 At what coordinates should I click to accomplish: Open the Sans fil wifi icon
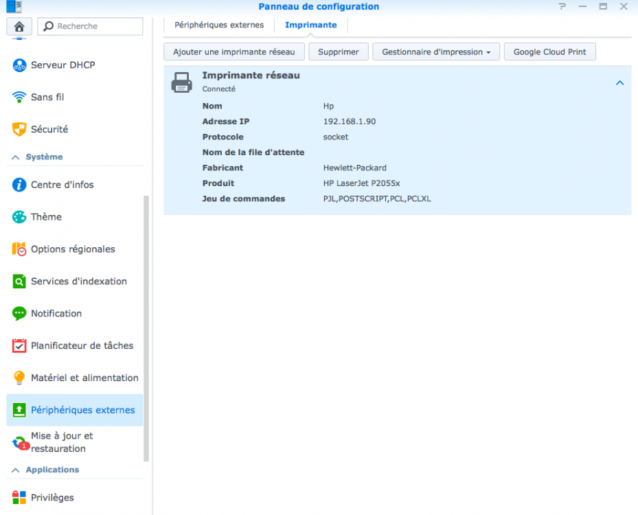point(19,98)
